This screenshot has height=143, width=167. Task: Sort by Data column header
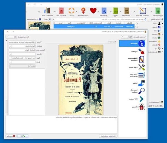[x=109, y=23]
